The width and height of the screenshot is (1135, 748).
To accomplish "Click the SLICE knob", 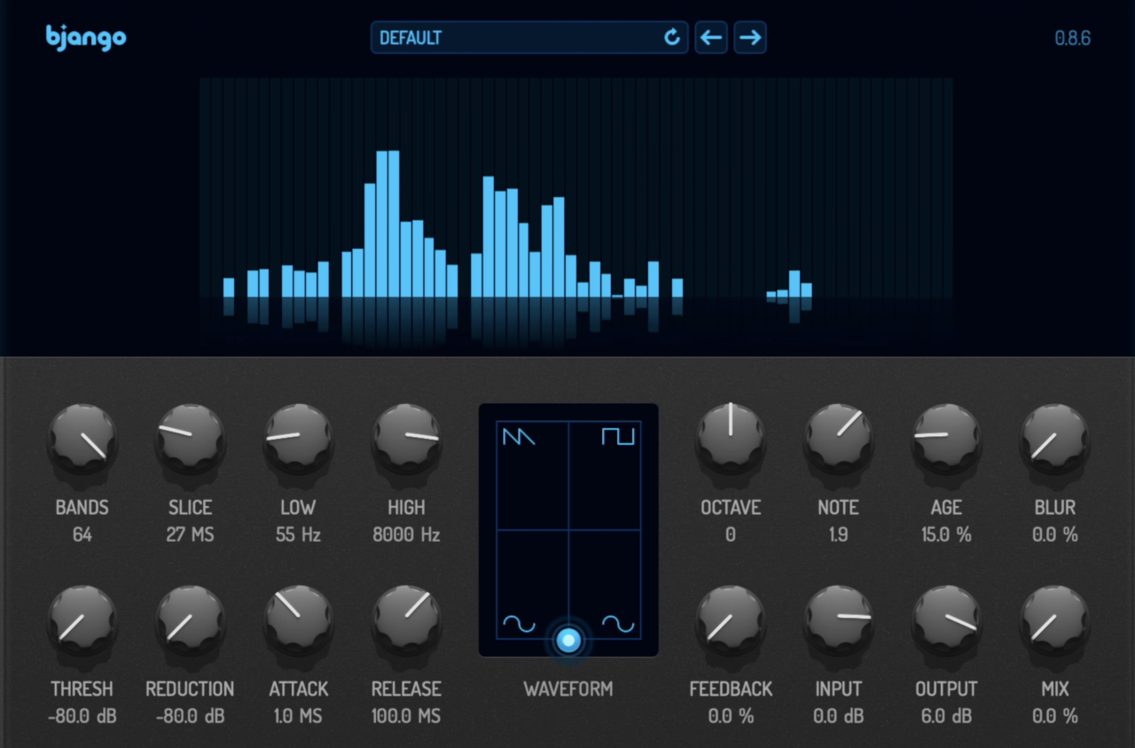I will click(x=191, y=440).
